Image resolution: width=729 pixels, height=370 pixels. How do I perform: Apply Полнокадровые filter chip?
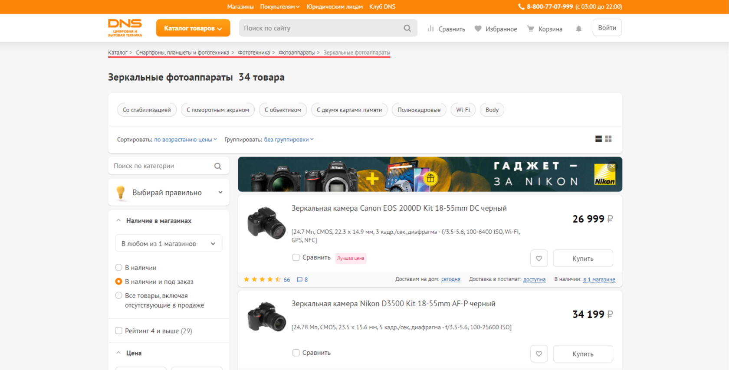coord(419,110)
